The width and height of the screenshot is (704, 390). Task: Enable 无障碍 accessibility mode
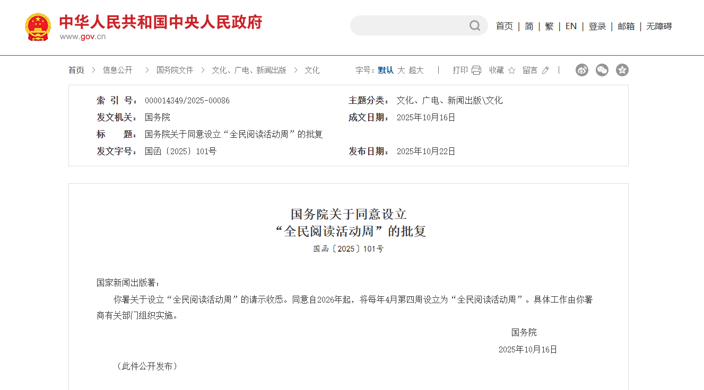(659, 26)
